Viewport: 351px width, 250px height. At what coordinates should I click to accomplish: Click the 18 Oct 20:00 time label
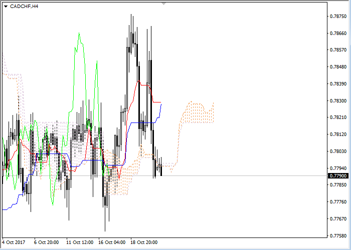(x=144, y=242)
